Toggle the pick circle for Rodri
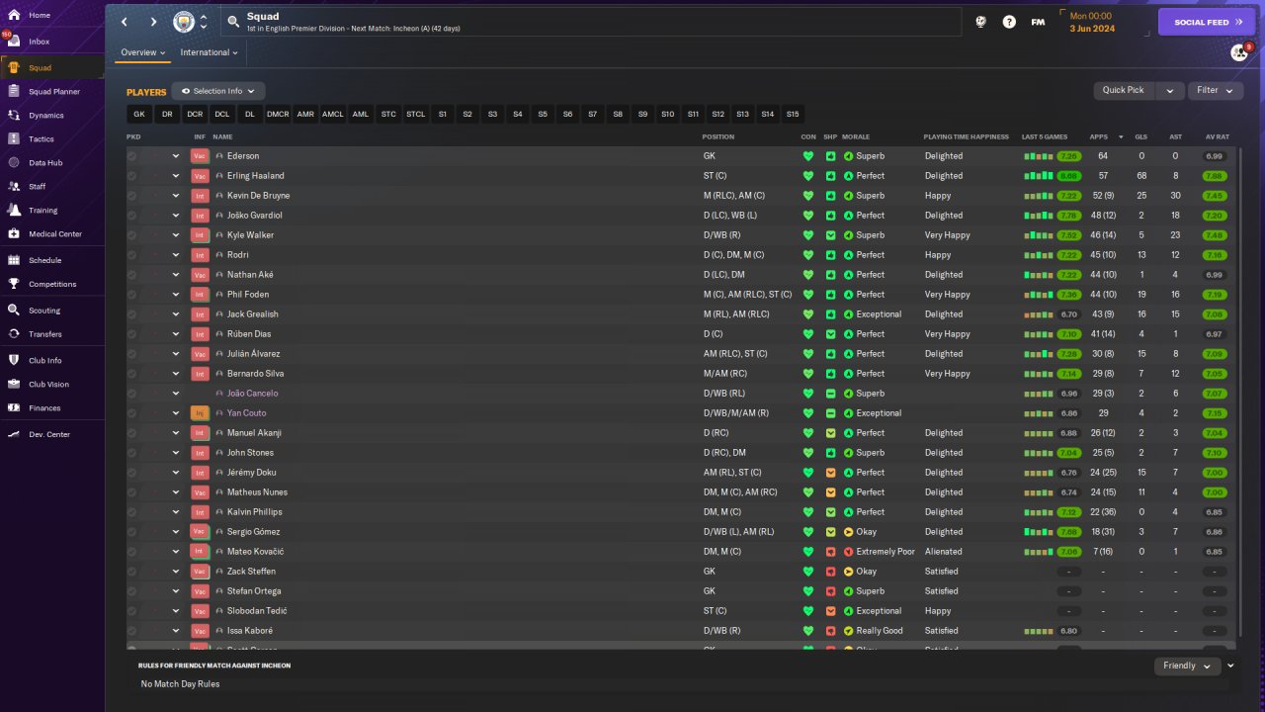Screen dimensions: 1265x712 click(131, 254)
